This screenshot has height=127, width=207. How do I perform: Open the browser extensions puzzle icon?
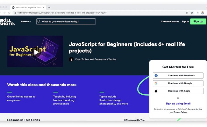point(198,13)
